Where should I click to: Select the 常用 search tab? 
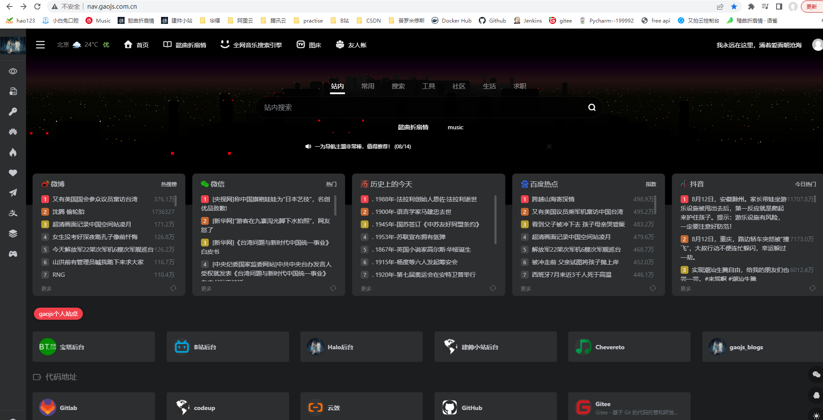368,86
